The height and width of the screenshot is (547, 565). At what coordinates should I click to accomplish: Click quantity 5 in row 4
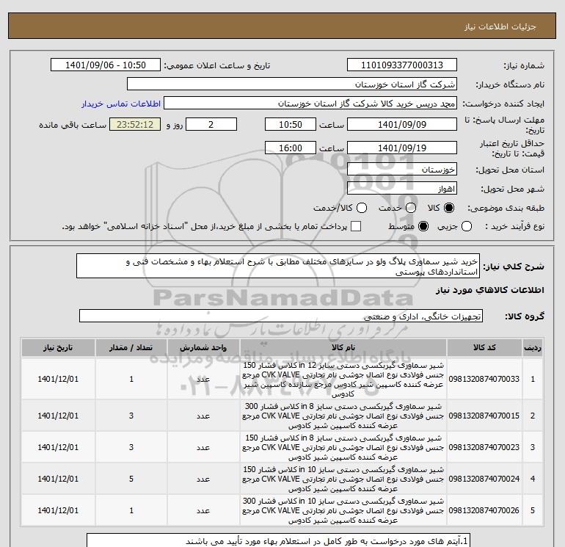point(131,479)
